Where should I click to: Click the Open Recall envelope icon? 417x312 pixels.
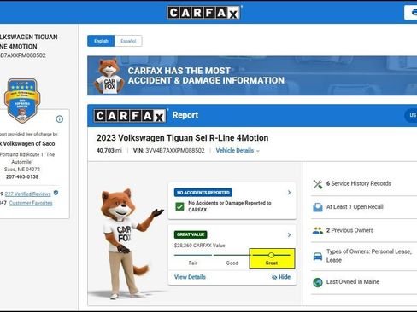click(318, 207)
